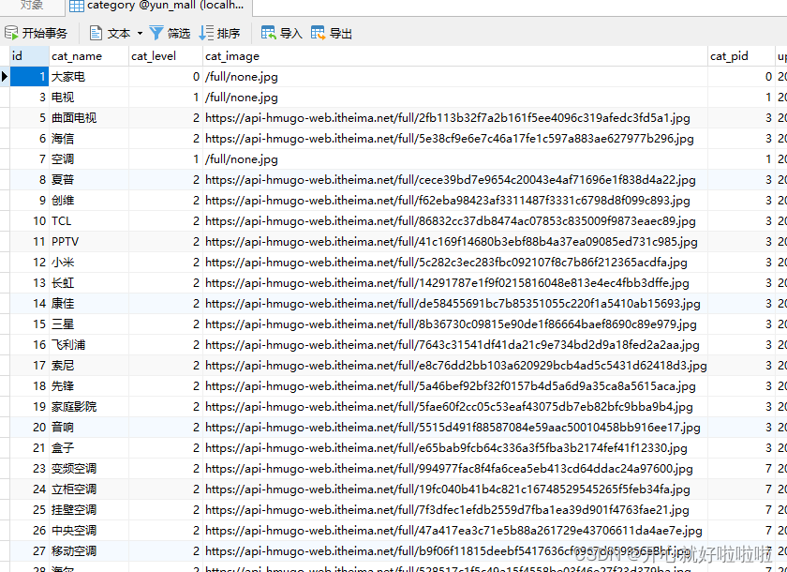Click the cat_level column header
Viewport: 787px width, 572px height.
(166, 55)
